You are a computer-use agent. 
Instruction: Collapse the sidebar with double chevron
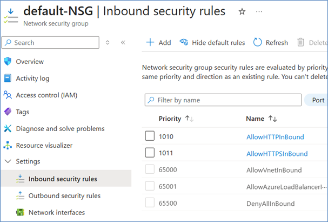123,42
